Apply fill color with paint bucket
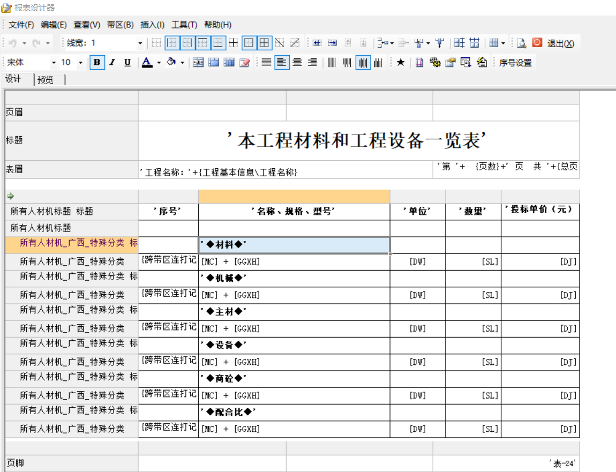 (171, 62)
